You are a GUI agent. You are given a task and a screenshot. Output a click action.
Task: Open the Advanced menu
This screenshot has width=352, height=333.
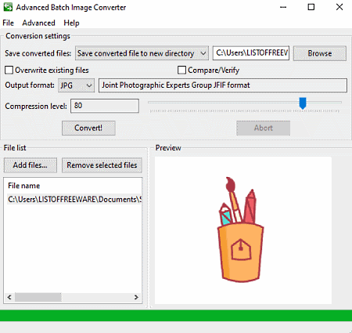38,23
